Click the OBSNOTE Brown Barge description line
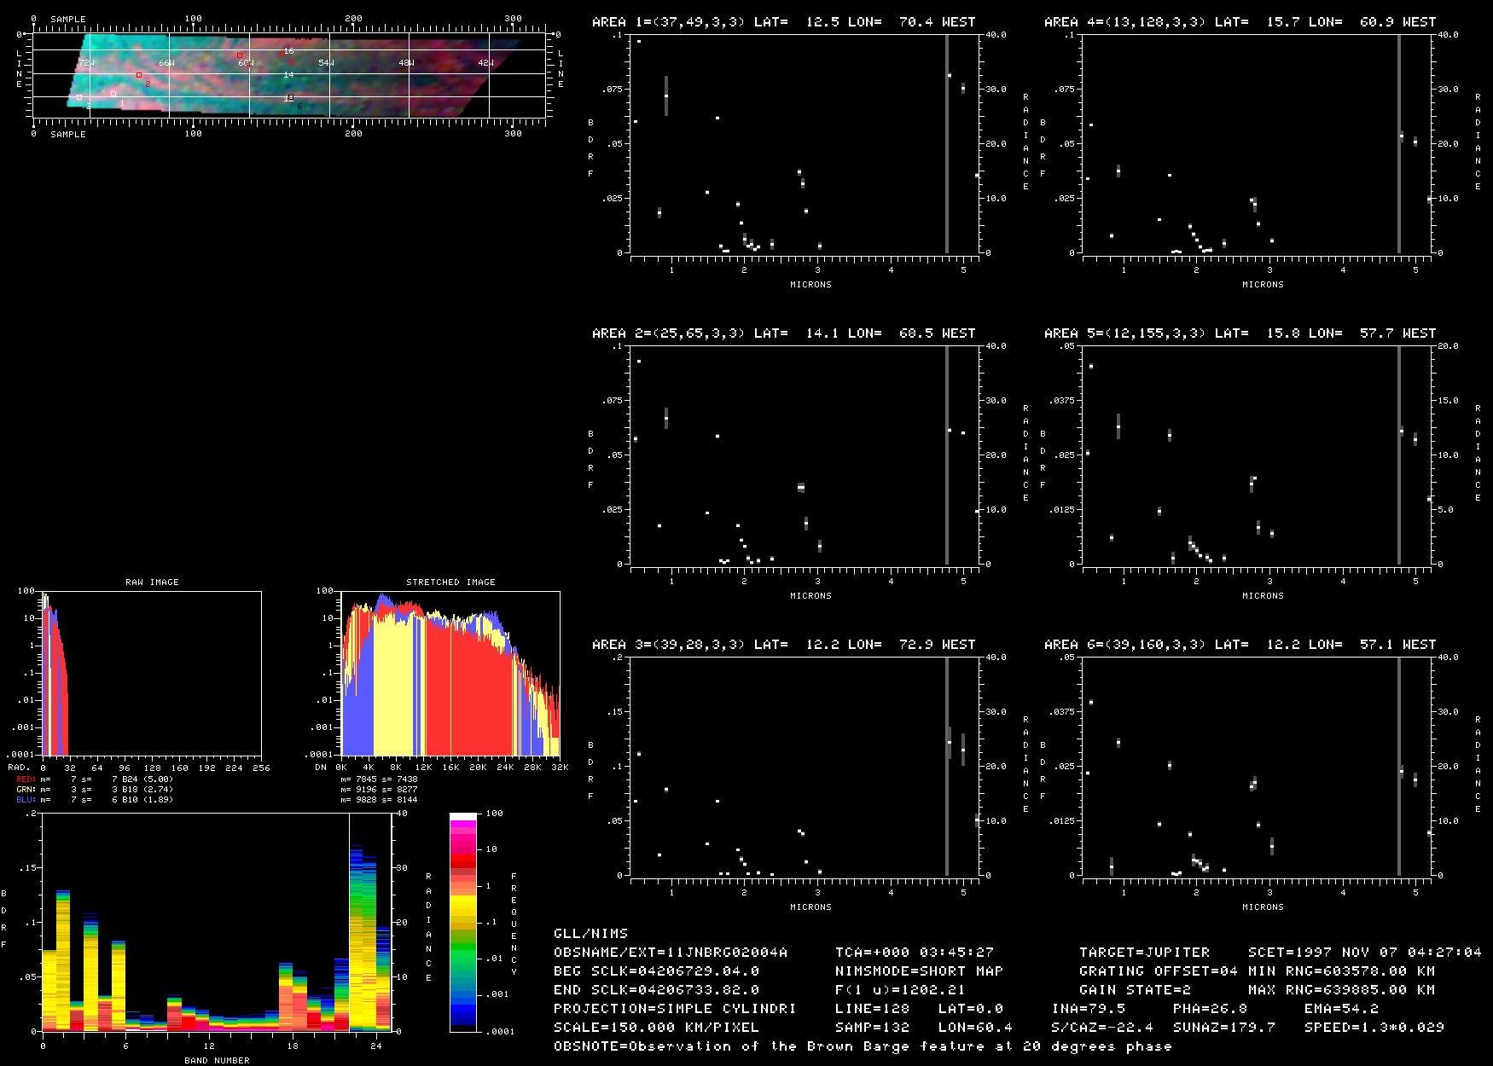This screenshot has width=1493, height=1066. pyautogui.click(x=863, y=1046)
